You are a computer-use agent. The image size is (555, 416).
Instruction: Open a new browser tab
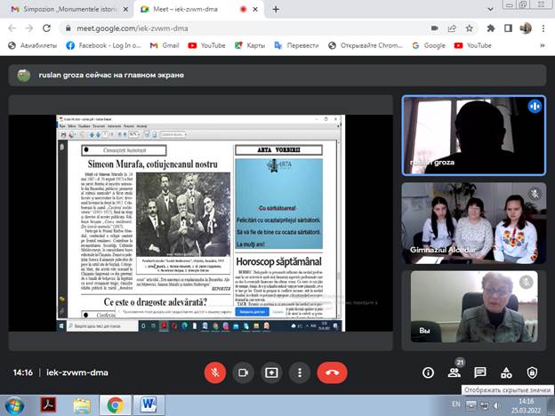click(x=276, y=9)
